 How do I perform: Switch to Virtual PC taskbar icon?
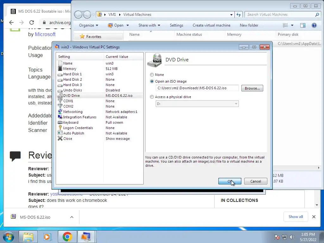pos(86,237)
